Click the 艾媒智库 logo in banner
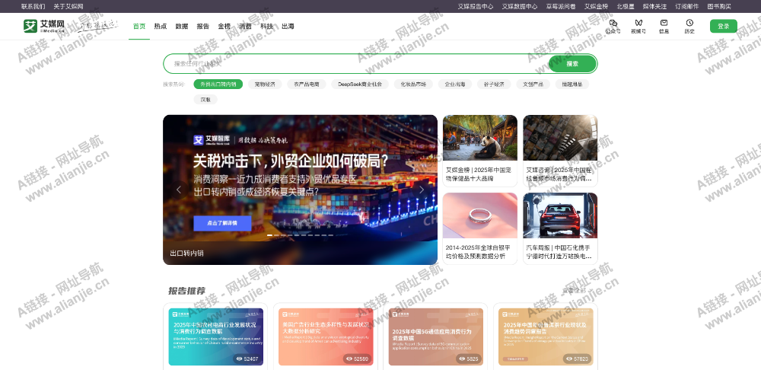The width and height of the screenshot is (761, 370). [212, 140]
